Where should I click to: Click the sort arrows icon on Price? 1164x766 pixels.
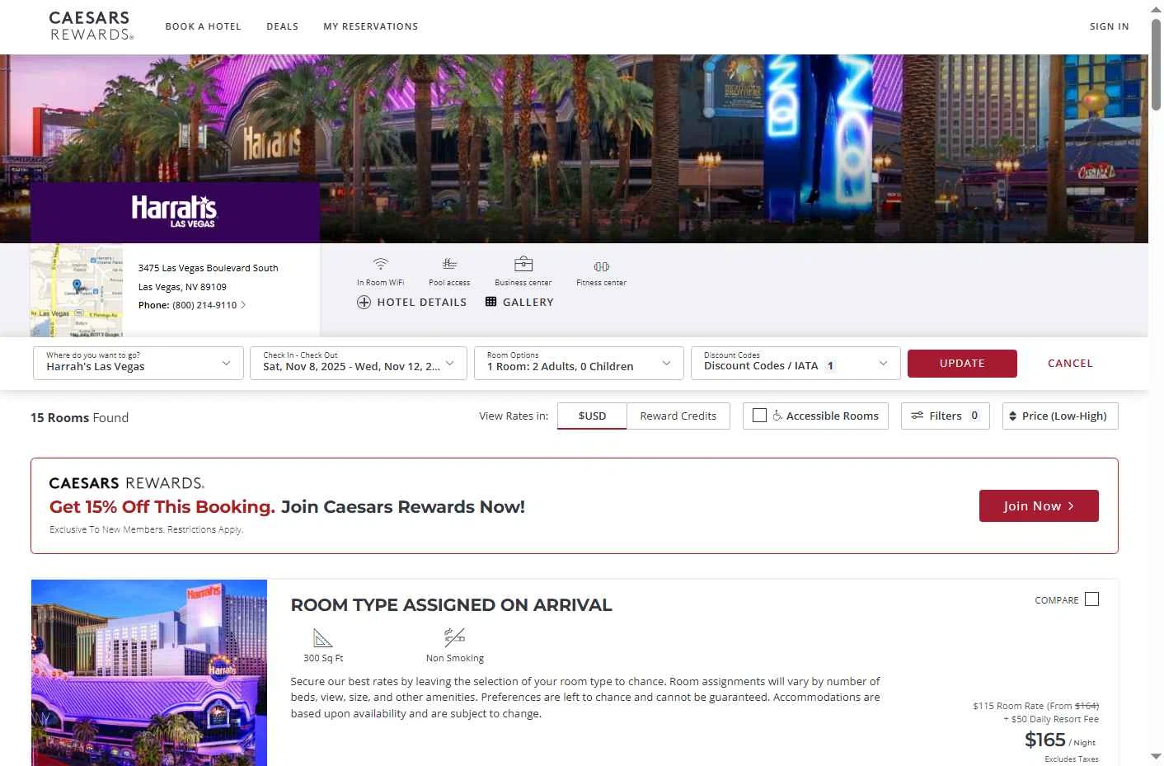point(1013,416)
